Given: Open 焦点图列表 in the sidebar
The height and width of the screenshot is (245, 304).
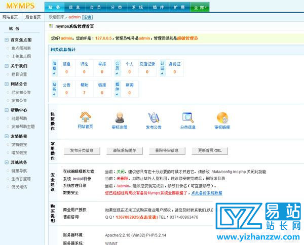Looking at the screenshot, I should [x=21, y=48].
